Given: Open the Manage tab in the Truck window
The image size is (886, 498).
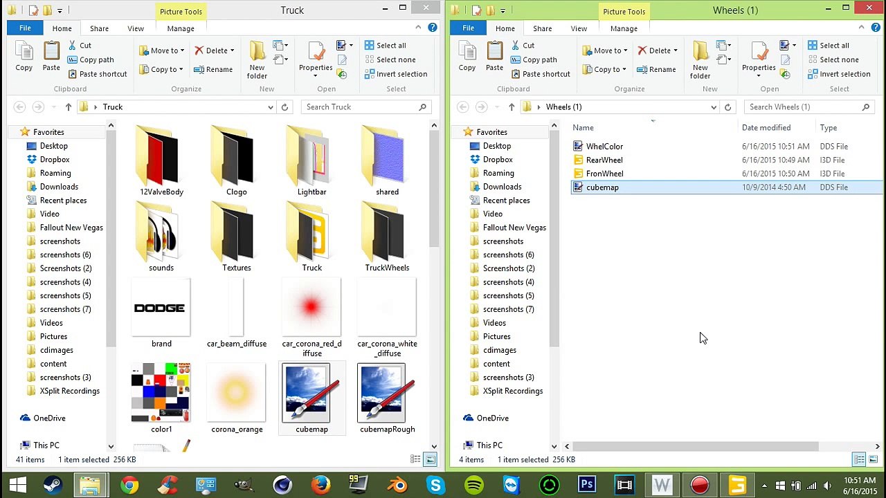Looking at the screenshot, I should pyautogui.click(x=181, y=28).
